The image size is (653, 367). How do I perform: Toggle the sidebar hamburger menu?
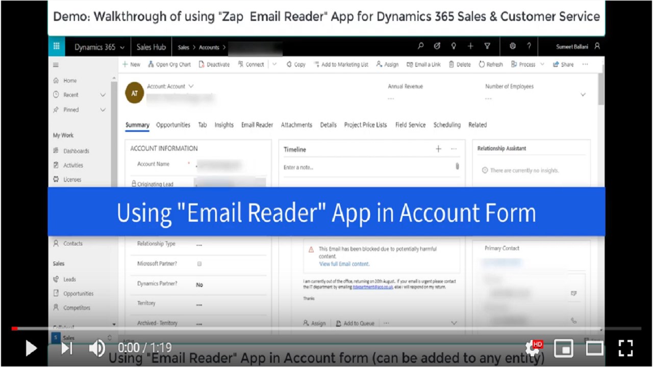[x=56, y=65]
